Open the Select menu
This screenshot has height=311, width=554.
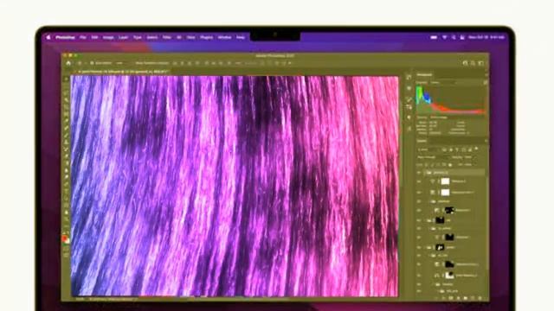(152, 37)
